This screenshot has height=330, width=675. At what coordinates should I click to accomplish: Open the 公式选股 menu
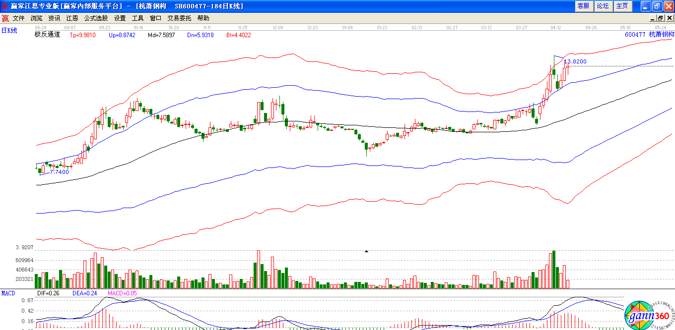(x=96, y=18)
